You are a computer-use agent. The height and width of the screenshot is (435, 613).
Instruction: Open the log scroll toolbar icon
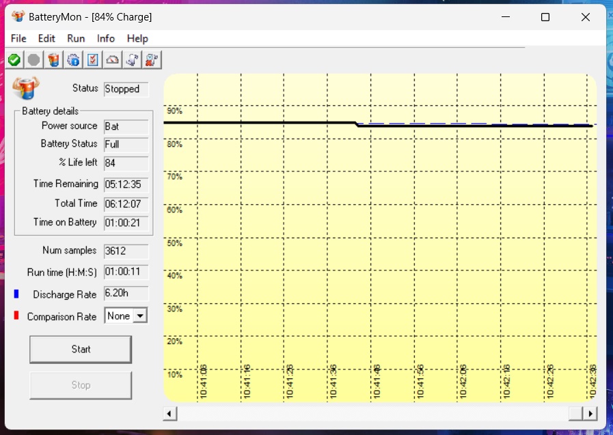point(132,60)
